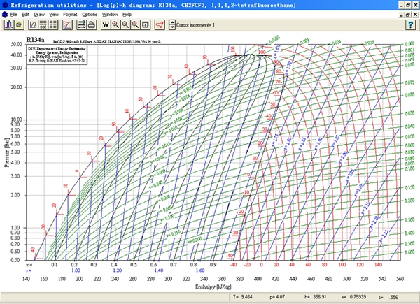
Task: Click the third magnifier zoom icon
Action: [x=135, y=25]
